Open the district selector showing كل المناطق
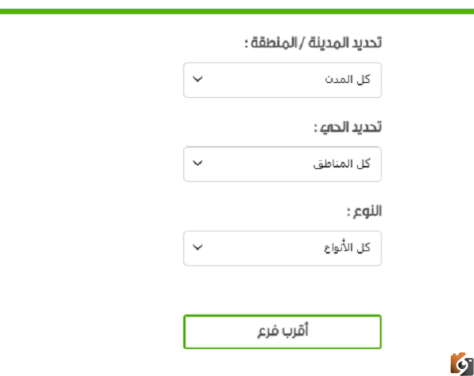Viewport: 474px width, 376px height. pos(282,164)
